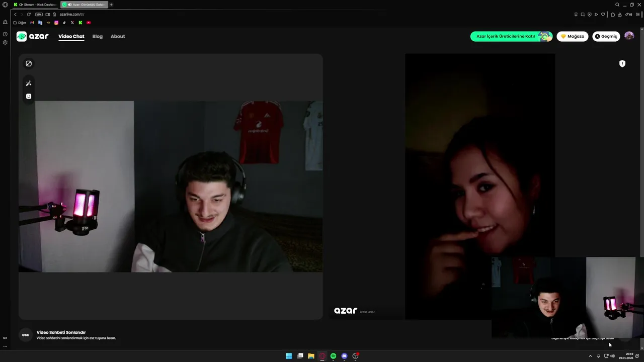Click the site lock security icon

pos(54,14)
